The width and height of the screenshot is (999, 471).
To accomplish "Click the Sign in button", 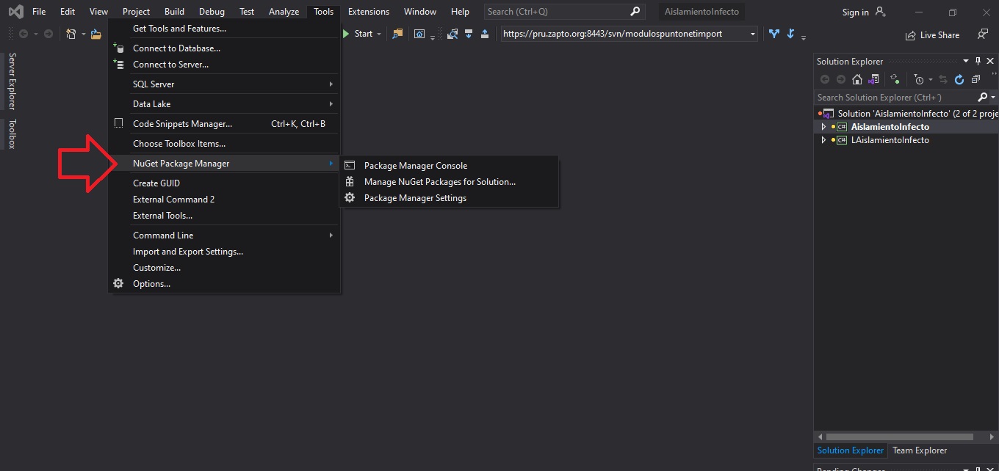I will pyautogui.click(x=855, y=12).
